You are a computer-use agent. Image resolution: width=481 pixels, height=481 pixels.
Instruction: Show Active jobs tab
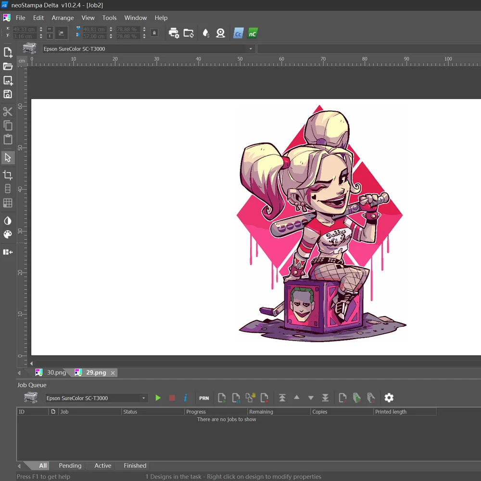tap(103, 466)
